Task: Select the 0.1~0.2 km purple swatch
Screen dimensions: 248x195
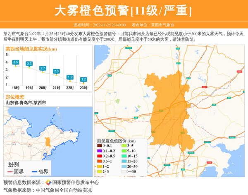Action: point(99,151)
